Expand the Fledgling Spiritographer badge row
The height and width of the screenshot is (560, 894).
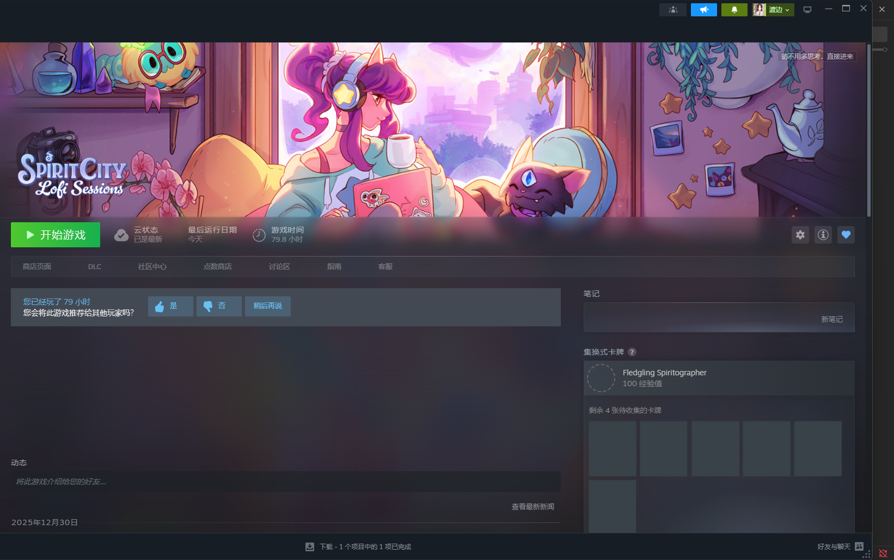719,378
